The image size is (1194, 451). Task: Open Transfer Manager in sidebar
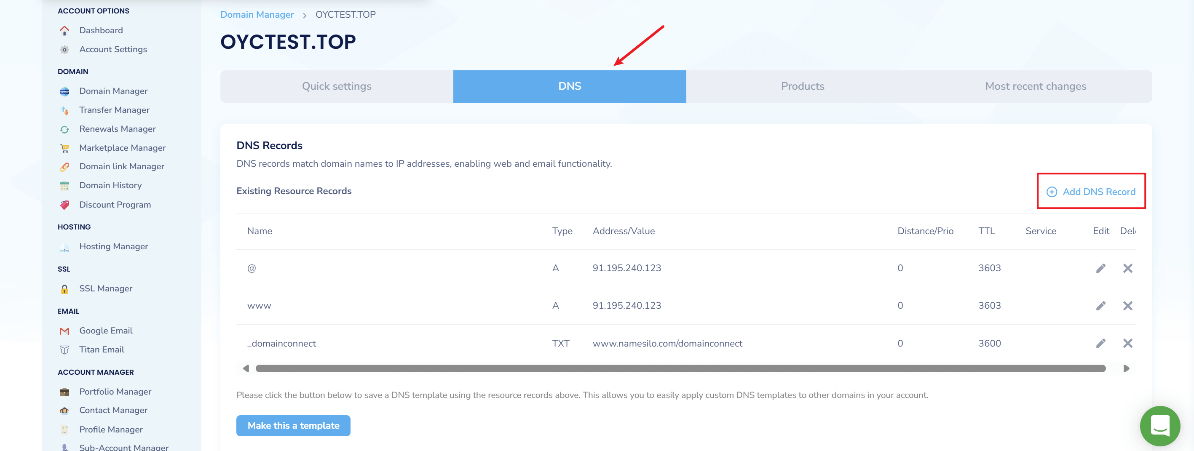114,110
